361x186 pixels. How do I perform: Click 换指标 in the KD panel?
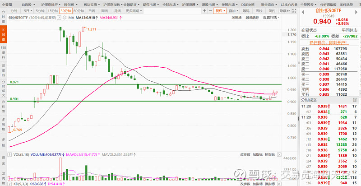pyautogui.click(x=269, y=184)
